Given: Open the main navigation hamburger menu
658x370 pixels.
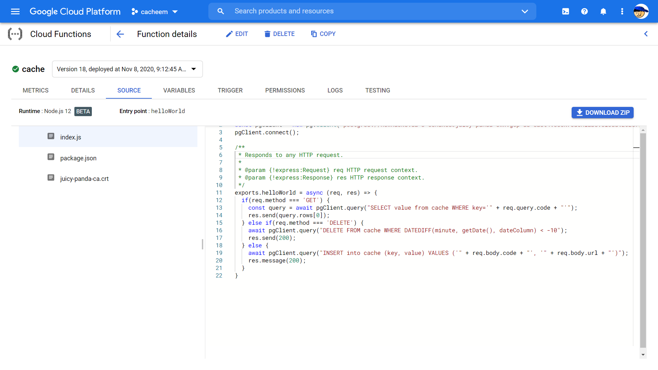Looking at the screenshot, I should click(x=15, y=11).
